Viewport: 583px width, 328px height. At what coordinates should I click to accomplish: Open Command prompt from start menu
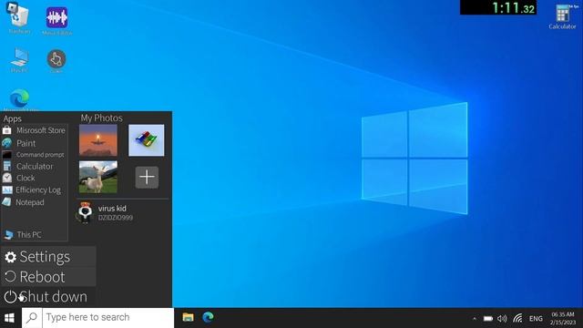click(x=35, y=155)
